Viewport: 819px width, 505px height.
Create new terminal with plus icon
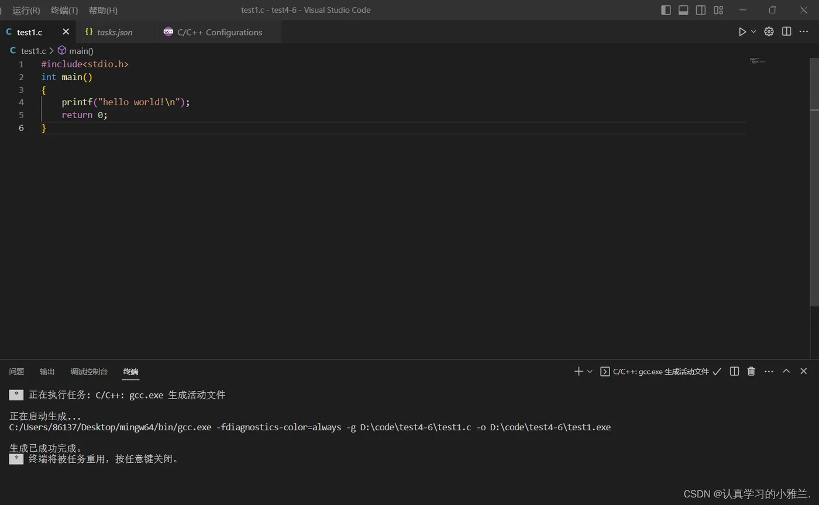(x=578, y=371)
